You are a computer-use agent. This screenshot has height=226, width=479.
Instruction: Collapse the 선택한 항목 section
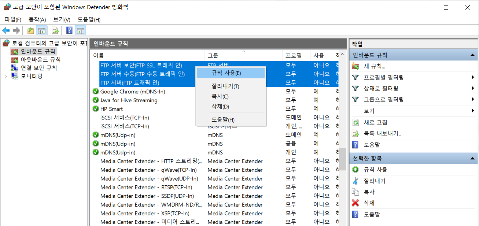[472, 158]
